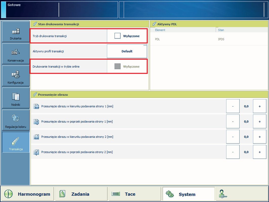Switch to the Zadania tab
The height and width of the screenshot is (202, 269).
[80, 194]
